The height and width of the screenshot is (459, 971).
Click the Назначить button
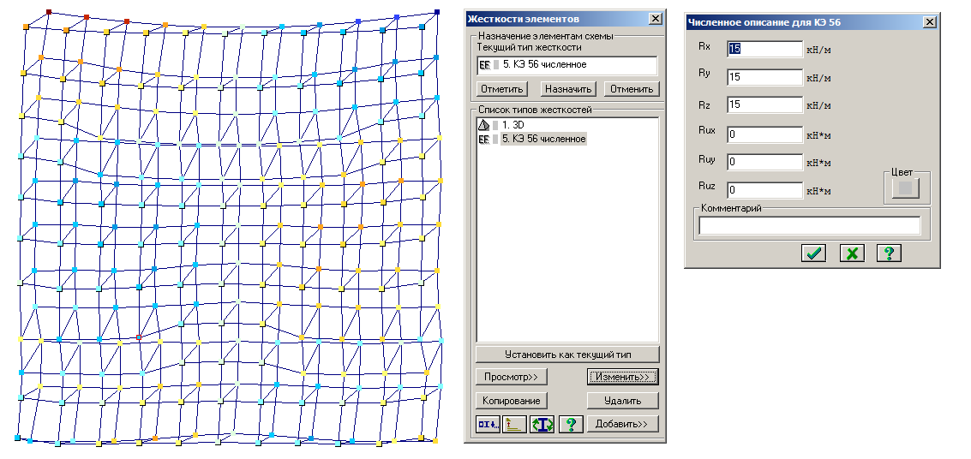point(566,89)
